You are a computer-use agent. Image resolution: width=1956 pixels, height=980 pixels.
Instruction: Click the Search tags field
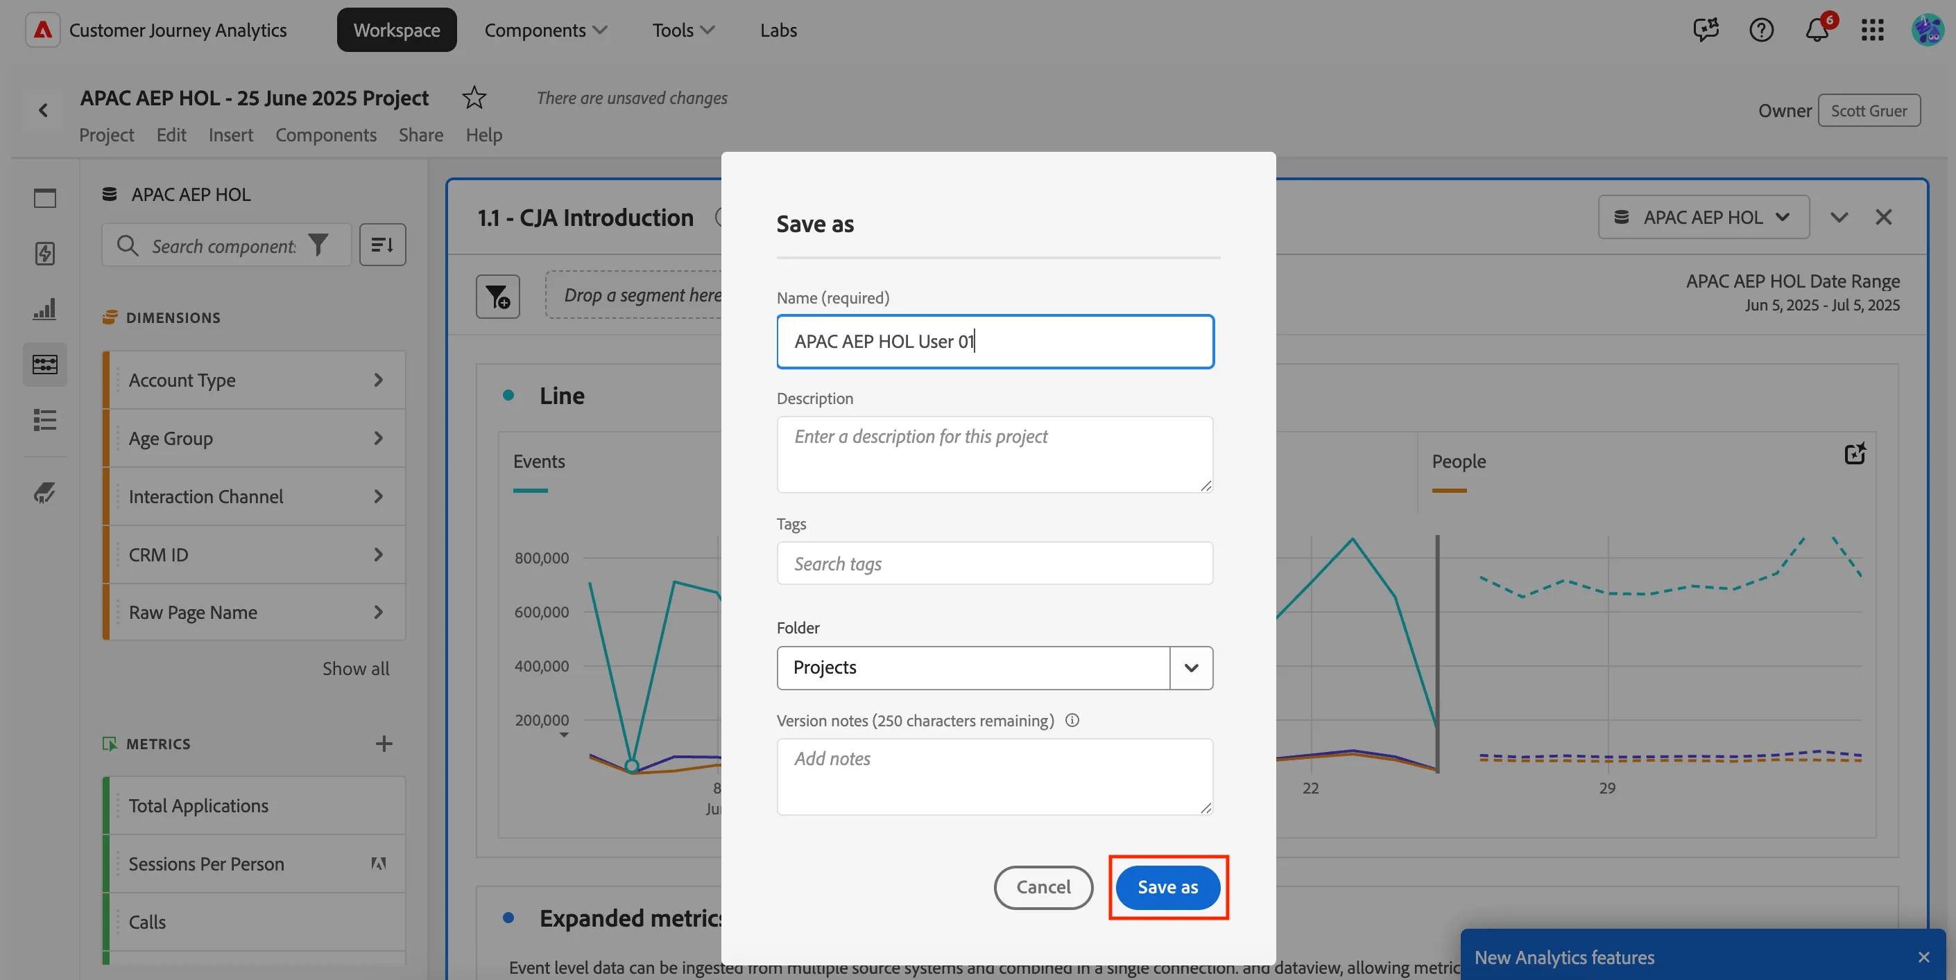[995, 563]
